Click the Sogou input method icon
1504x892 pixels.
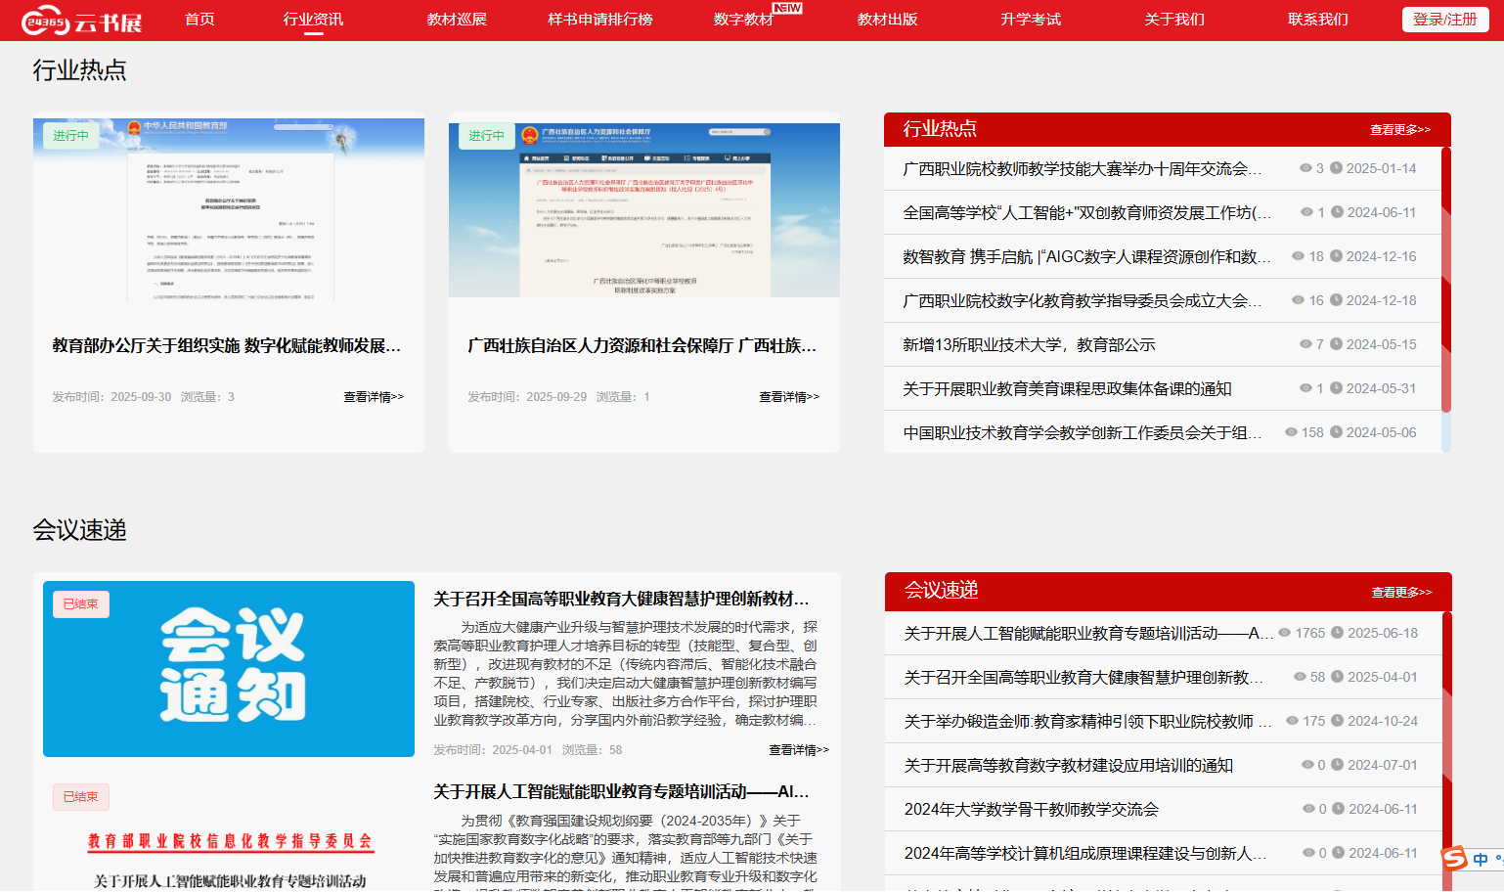pyautogui.click(x=1455, y=858)
